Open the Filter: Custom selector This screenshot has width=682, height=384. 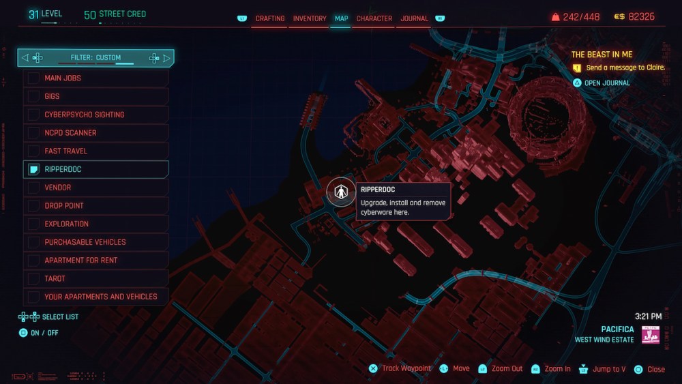point(95,58)
